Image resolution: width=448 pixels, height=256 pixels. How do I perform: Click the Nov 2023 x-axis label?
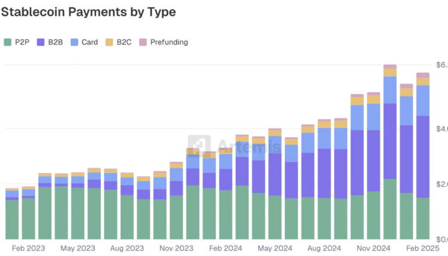(176, 248)
